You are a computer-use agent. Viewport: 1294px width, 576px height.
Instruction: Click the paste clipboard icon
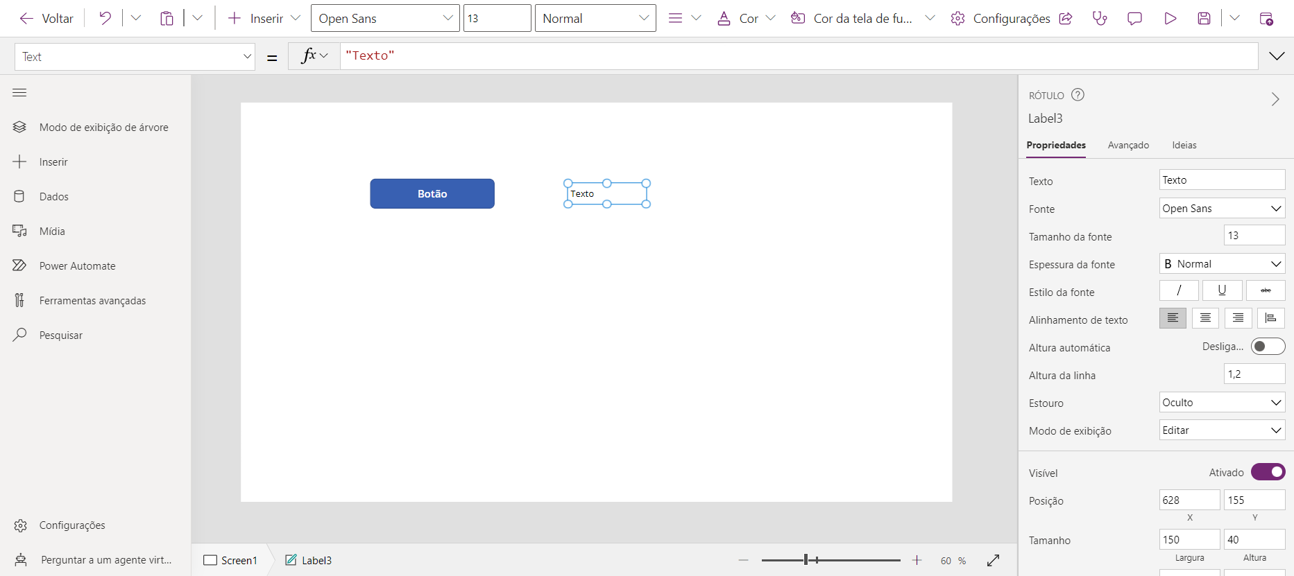pos(167,19)
